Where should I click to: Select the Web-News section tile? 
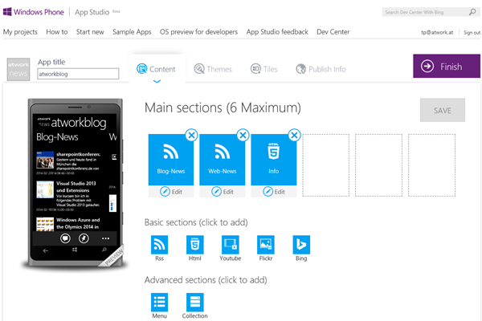223,160
